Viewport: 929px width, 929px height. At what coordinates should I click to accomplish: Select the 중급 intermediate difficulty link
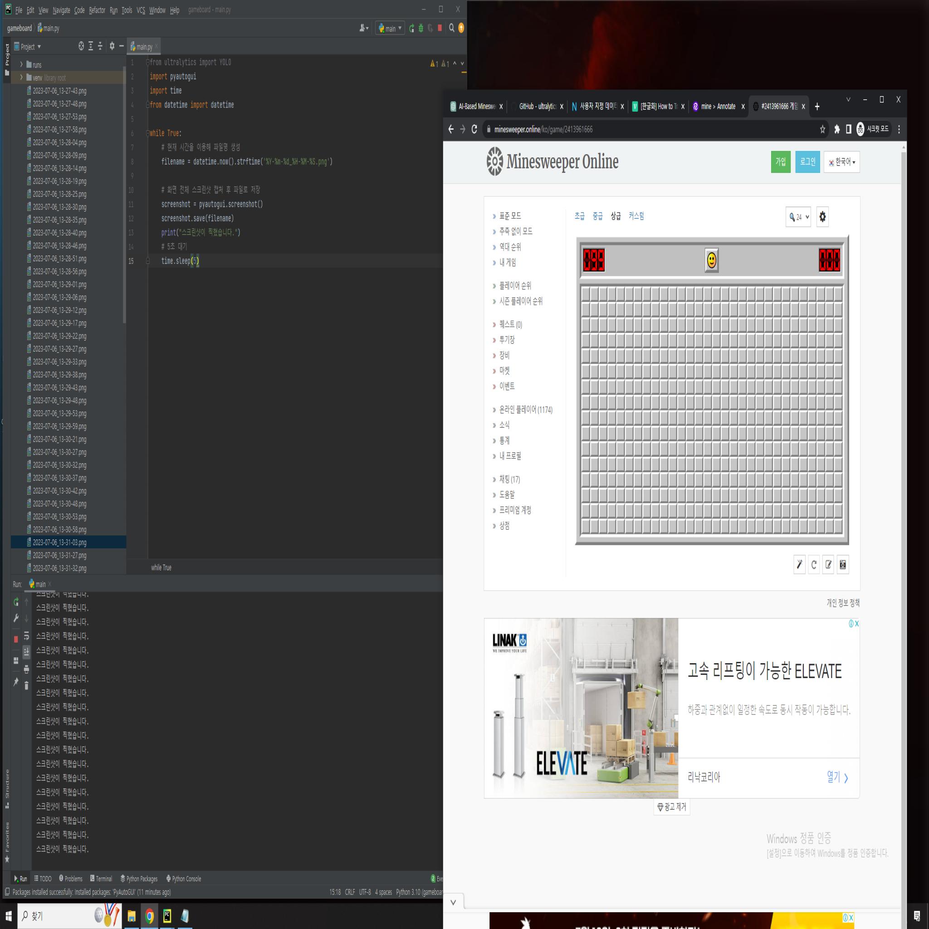597,216
